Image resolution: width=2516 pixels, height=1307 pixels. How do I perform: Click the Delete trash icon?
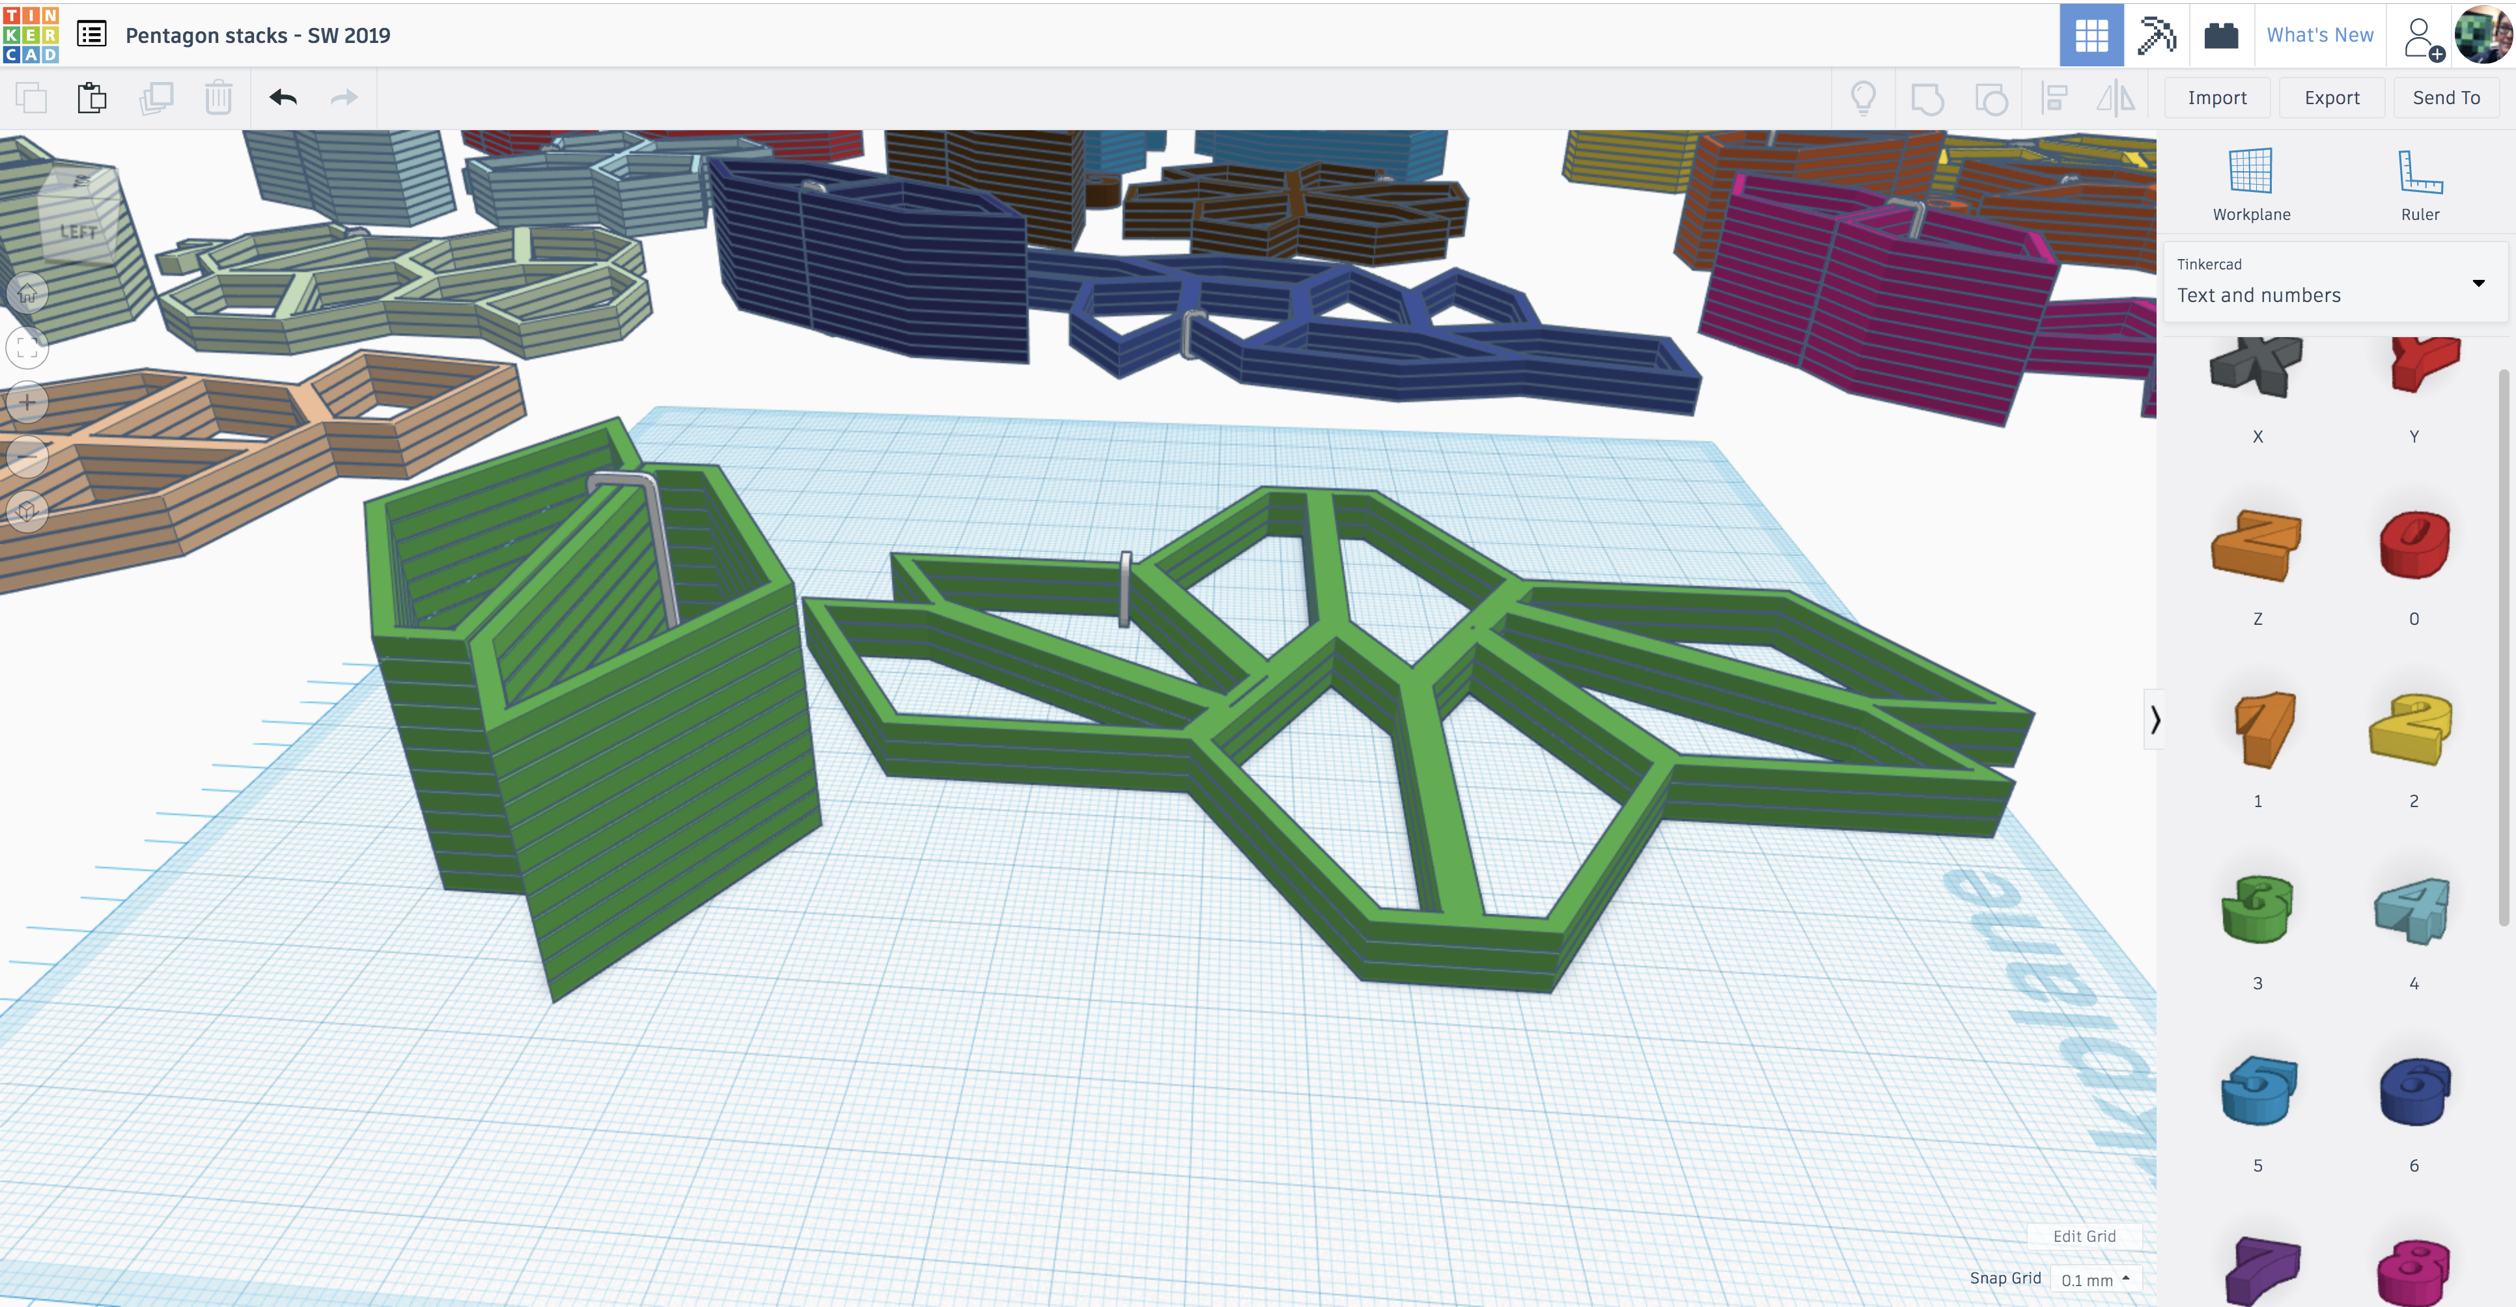pos(217,98)
